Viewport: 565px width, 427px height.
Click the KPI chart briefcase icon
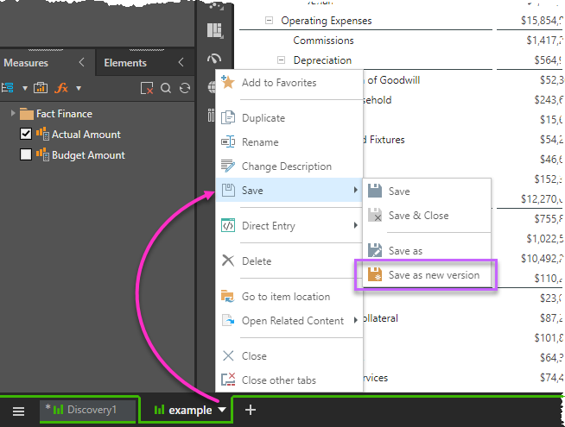(x=41, y=88)
